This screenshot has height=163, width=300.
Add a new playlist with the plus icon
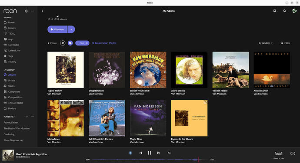coord(27,117)
